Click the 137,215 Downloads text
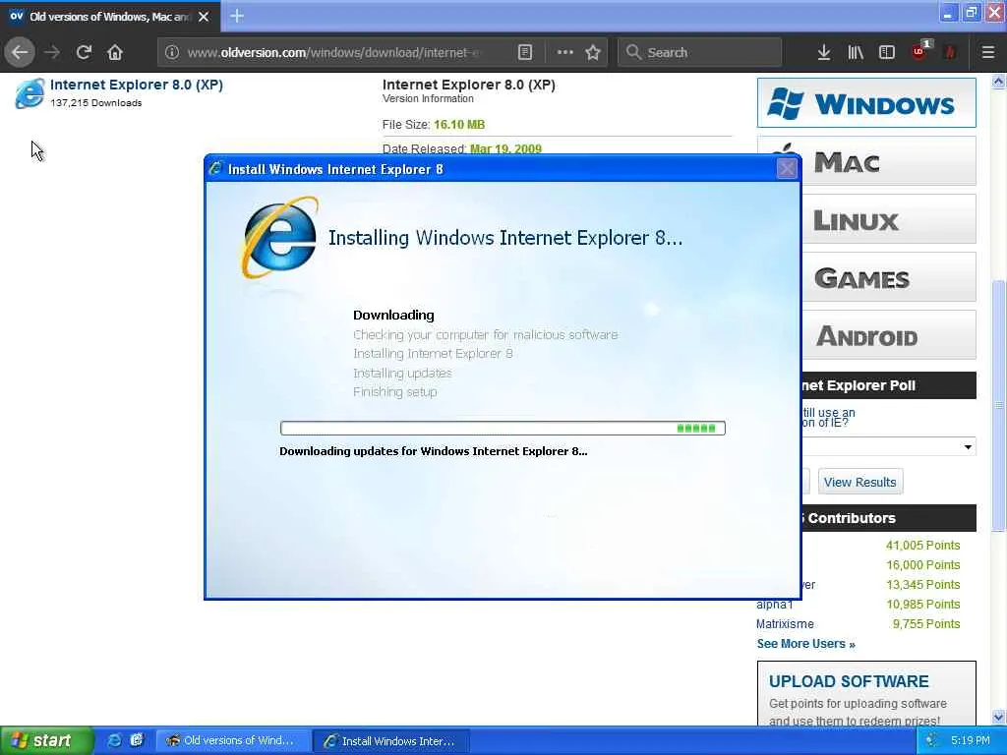 tap(96, 102)
